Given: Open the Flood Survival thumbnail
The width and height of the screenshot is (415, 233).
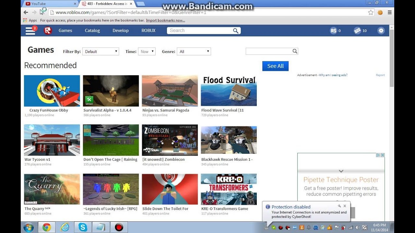Looking at the screenshot, I should pyautogui.click(x=229, y=91).
